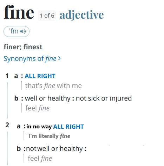The width and height of the screenshot is (164, 166).
Task: Click sense number 2 marker
Action: (7, 125)
